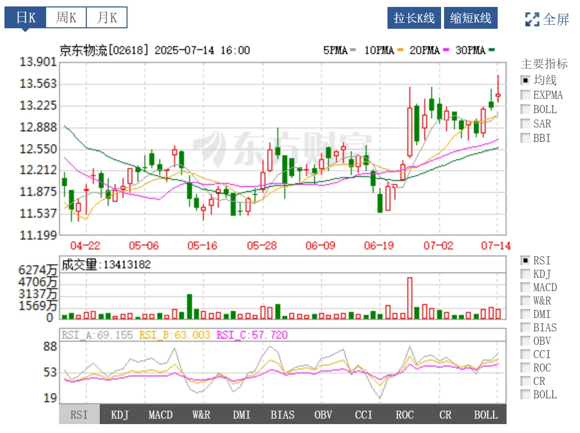This screenshot has height=433, width=580.
Task: Click the 5PMA legend color marker
Action: 352,50
